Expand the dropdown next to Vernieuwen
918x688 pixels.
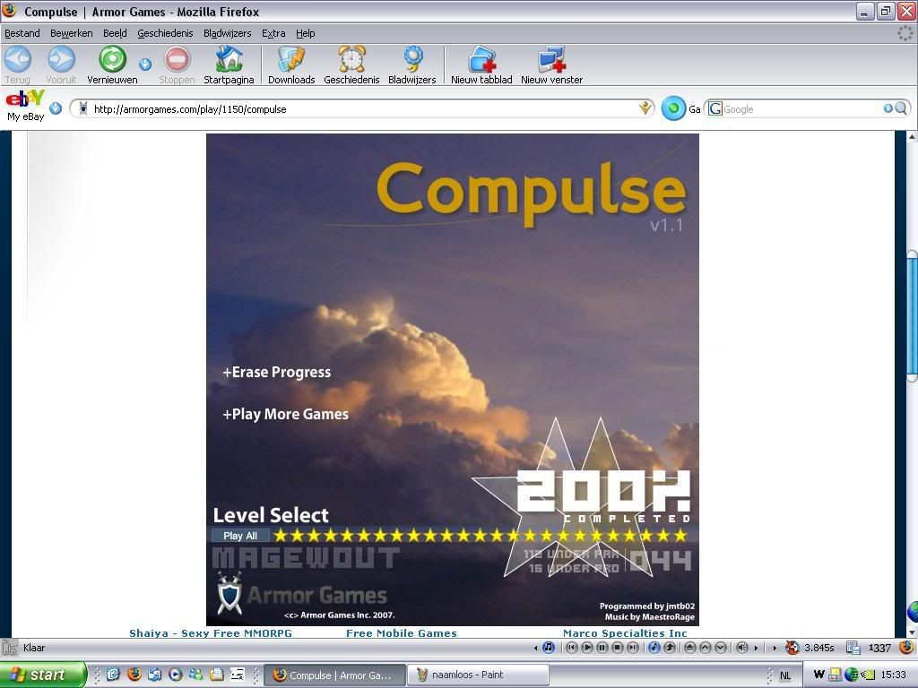(144, 64)
